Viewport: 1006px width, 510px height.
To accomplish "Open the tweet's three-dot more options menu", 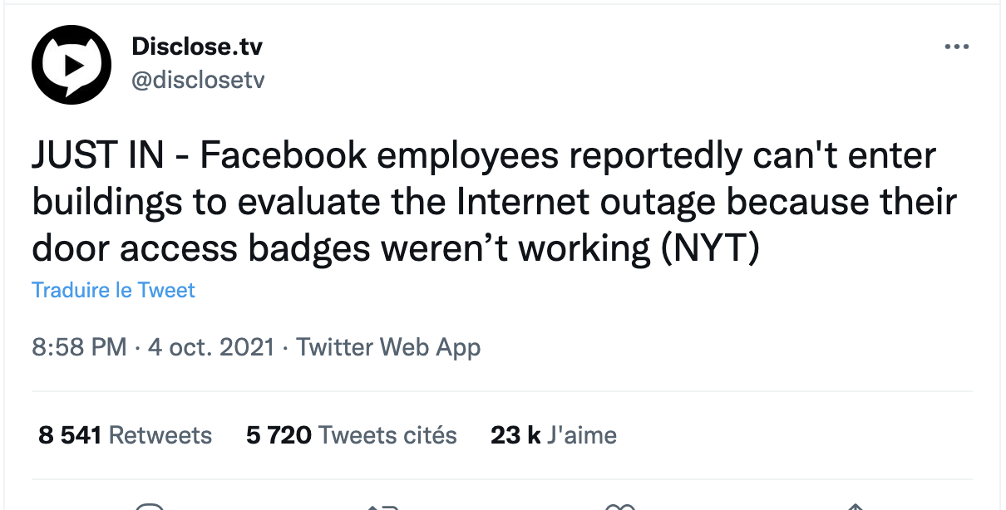I will 957,47.
